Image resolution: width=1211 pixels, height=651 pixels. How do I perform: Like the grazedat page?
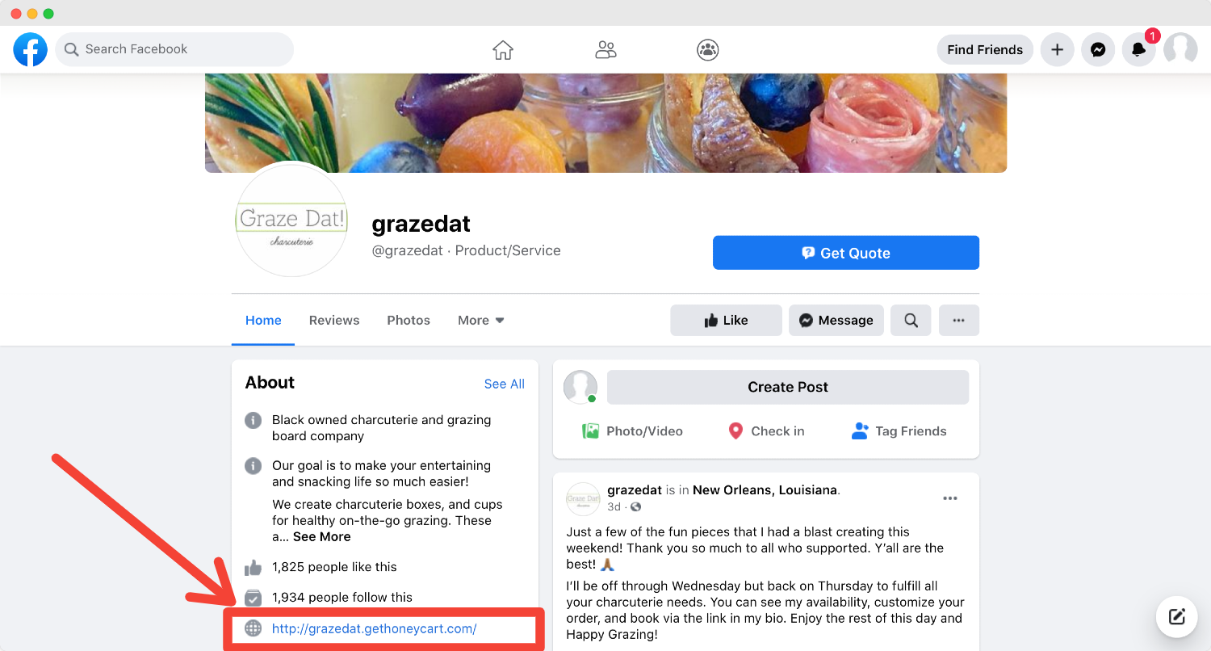point(726,320)
